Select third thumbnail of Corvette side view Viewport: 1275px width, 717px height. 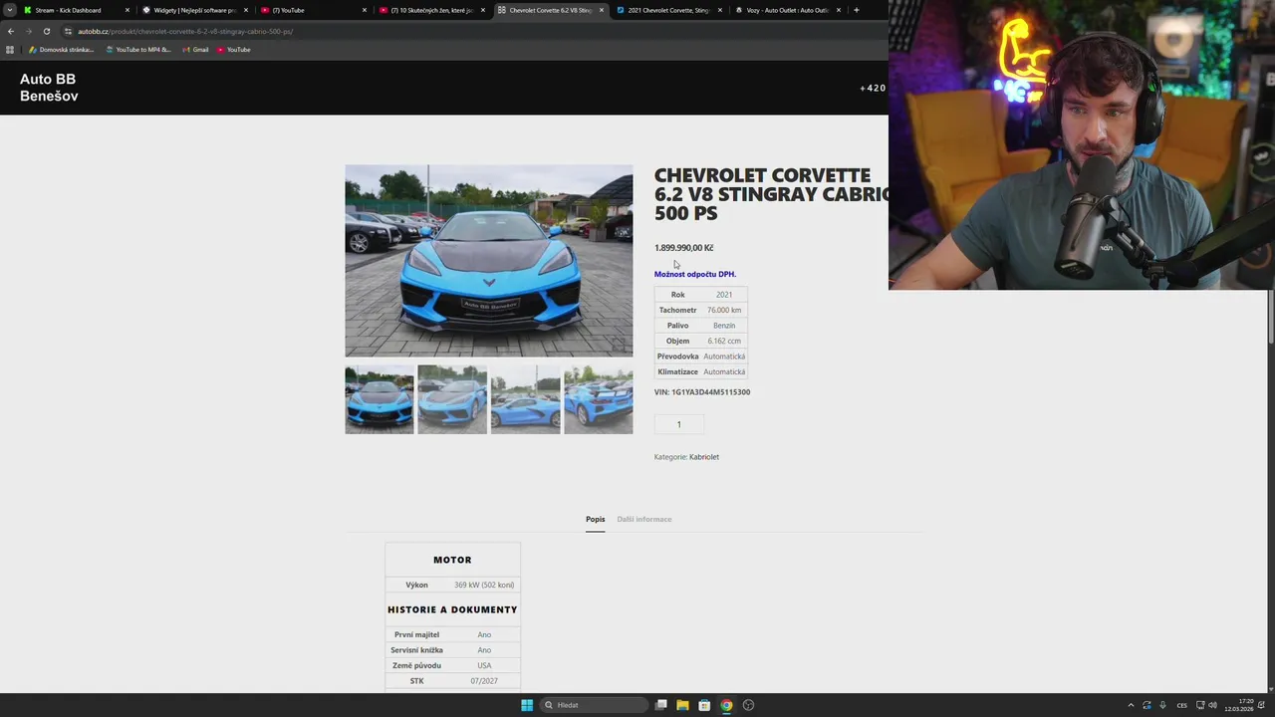(525, 399)
